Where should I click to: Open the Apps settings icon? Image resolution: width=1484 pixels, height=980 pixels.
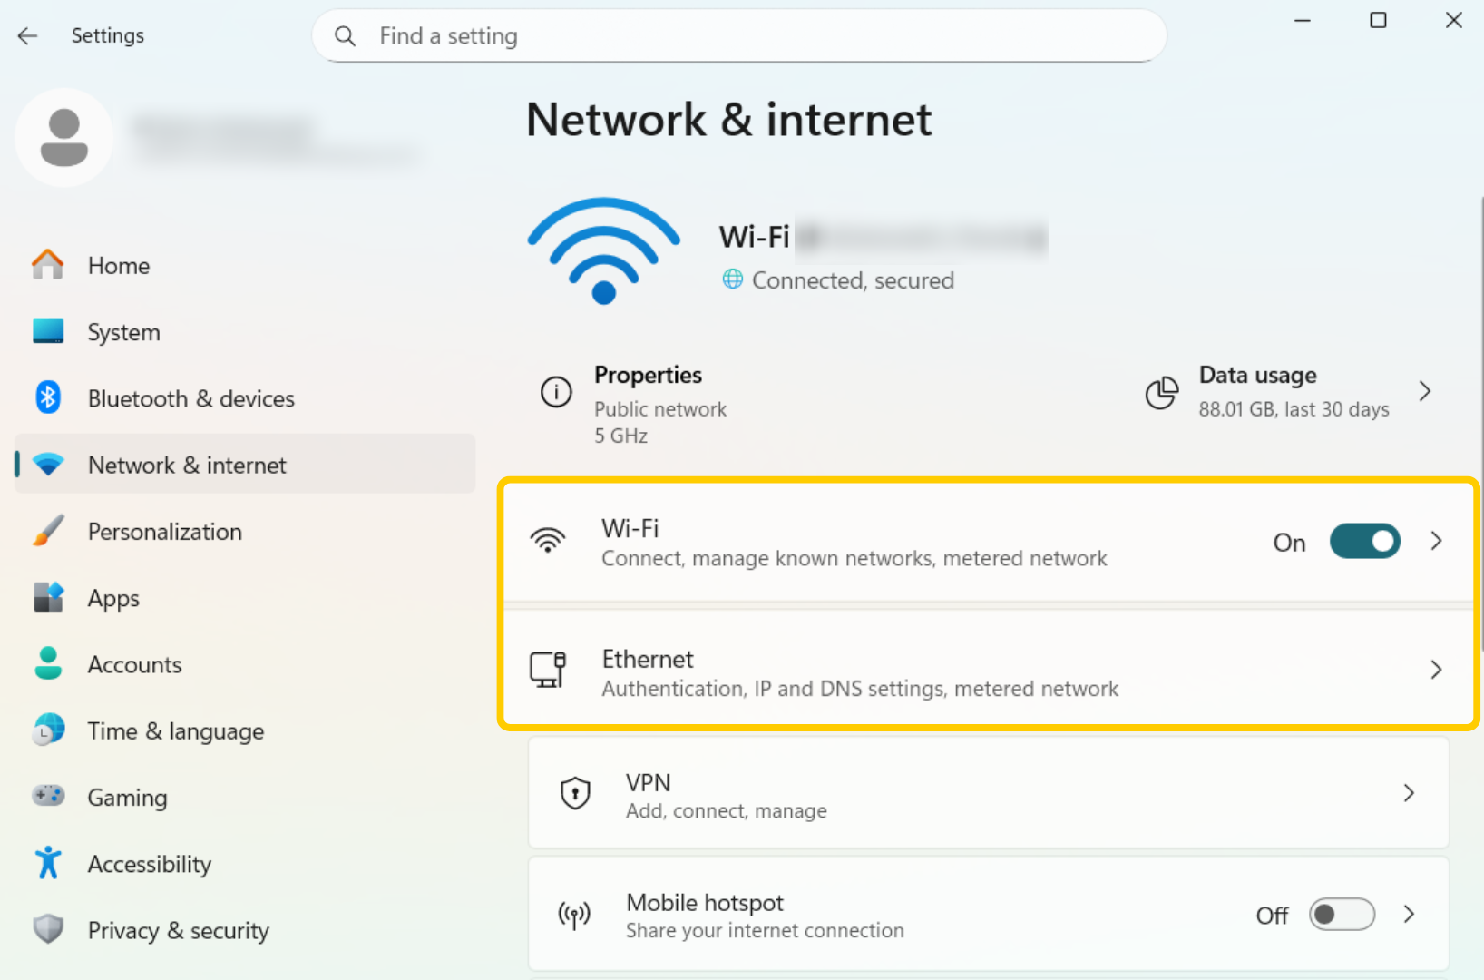coord(47,597)
